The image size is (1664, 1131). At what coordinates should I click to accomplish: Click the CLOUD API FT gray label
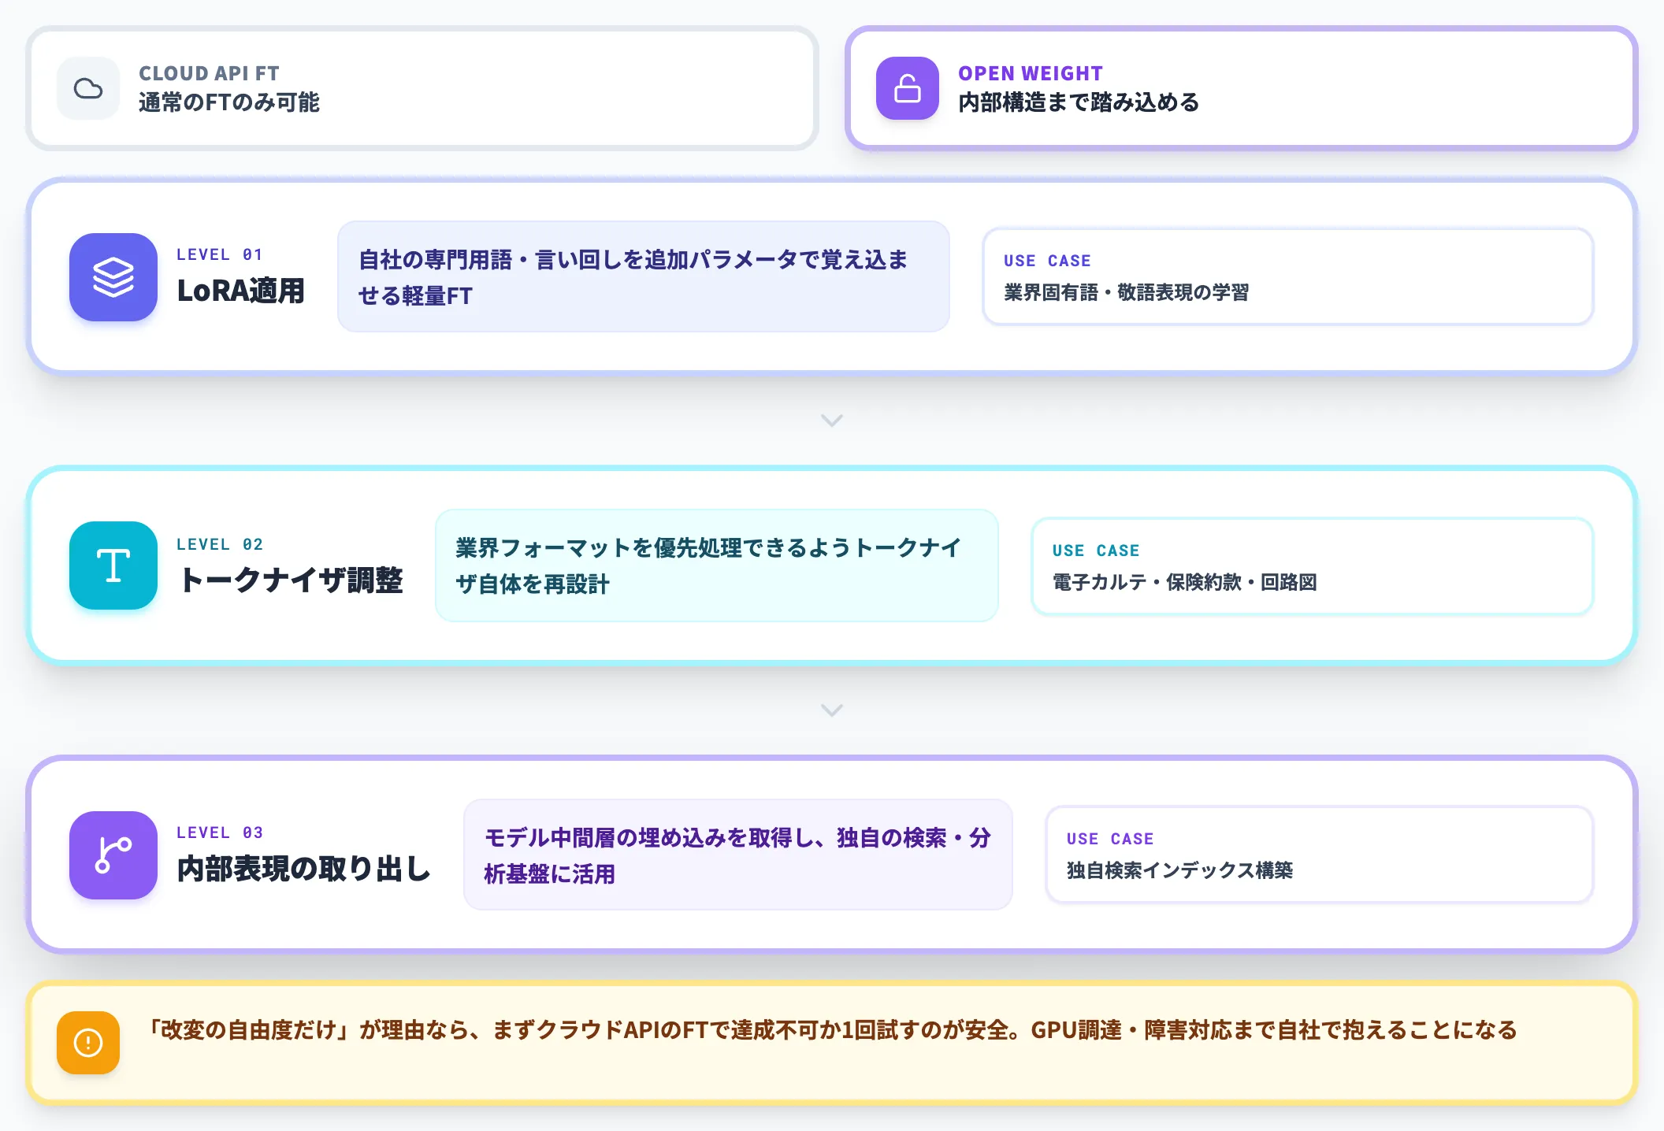point(210,73)
